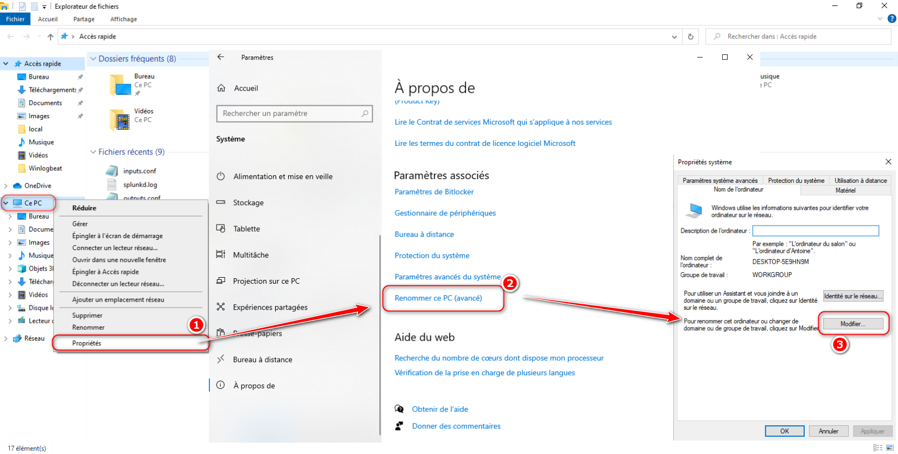Select Réseau in navigation pane
Image resolution: width=898 pixels, height=454 pixels.
[x=34, y=338]
